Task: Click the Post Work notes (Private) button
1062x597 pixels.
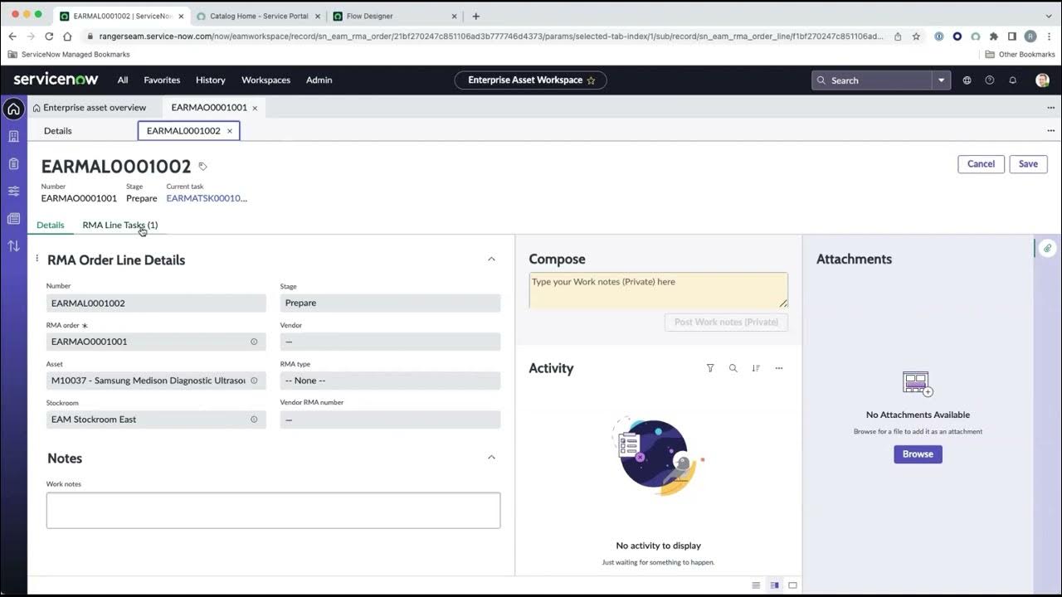Action: click(726, 322)
